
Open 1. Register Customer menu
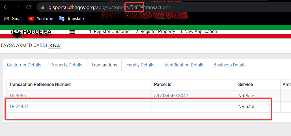(110, 32)
